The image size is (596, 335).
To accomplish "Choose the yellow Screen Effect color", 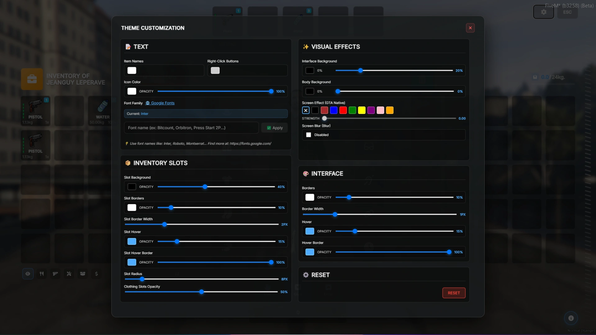I will (x=362, y=110).
